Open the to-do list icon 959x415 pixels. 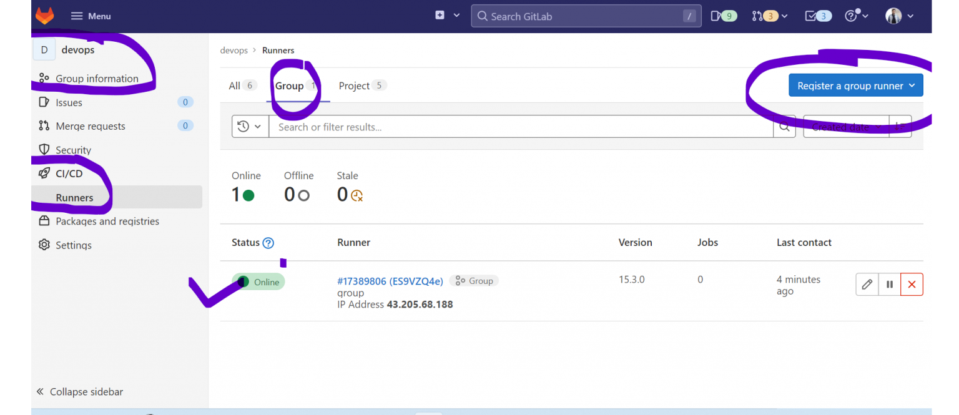pyautogui.click(x=818, y=16)
